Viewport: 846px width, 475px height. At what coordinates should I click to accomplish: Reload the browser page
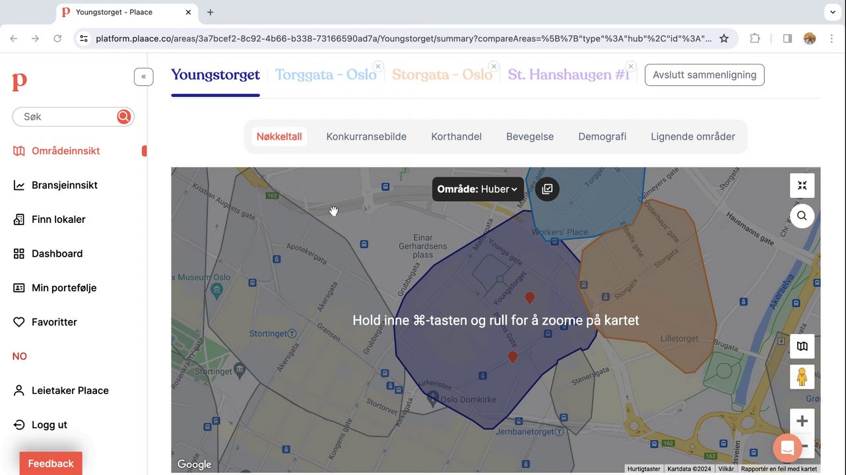(57, 38)
